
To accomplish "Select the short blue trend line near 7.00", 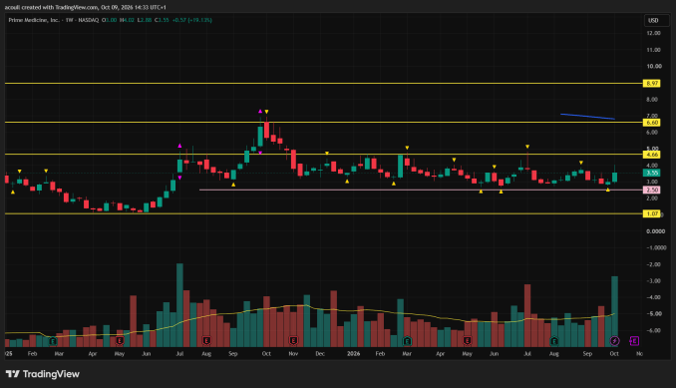I will click(x=587, y=117).
